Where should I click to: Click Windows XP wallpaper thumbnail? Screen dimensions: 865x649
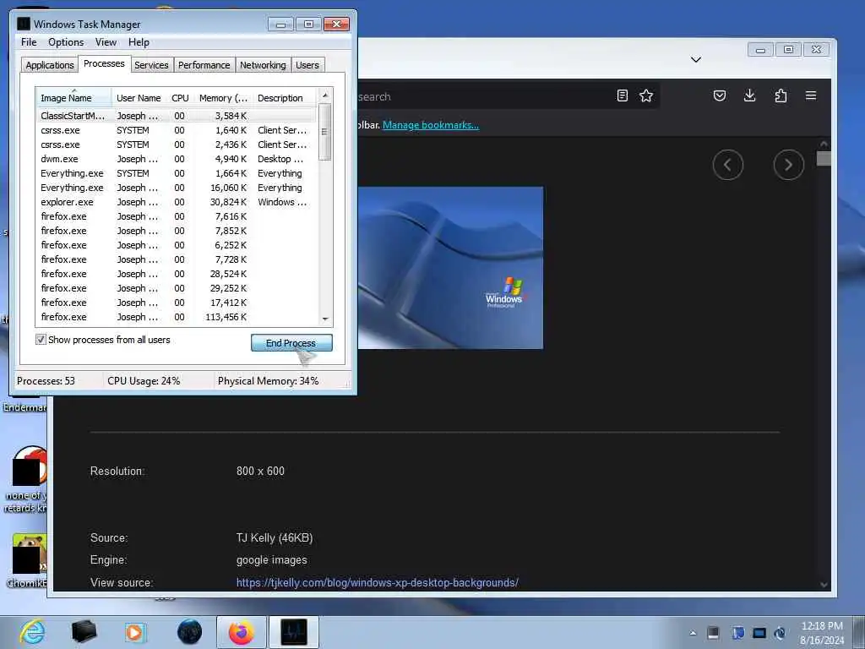coord(450,268)
